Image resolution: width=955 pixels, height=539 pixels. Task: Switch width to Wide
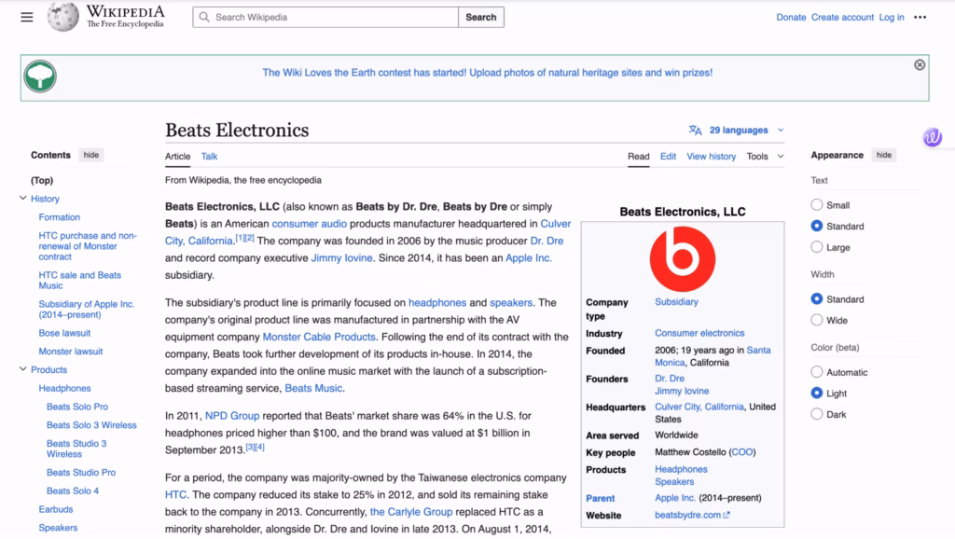[816, 320]
